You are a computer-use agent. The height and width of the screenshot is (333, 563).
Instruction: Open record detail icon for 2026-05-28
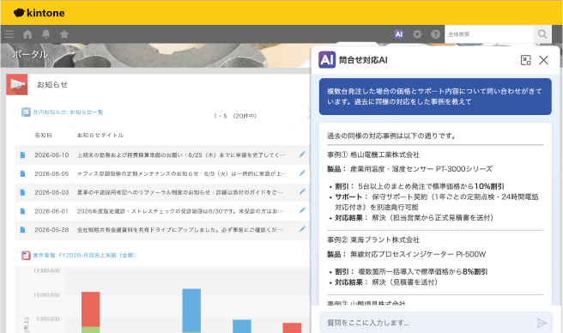pyautogui.click(x=22, y=229)
